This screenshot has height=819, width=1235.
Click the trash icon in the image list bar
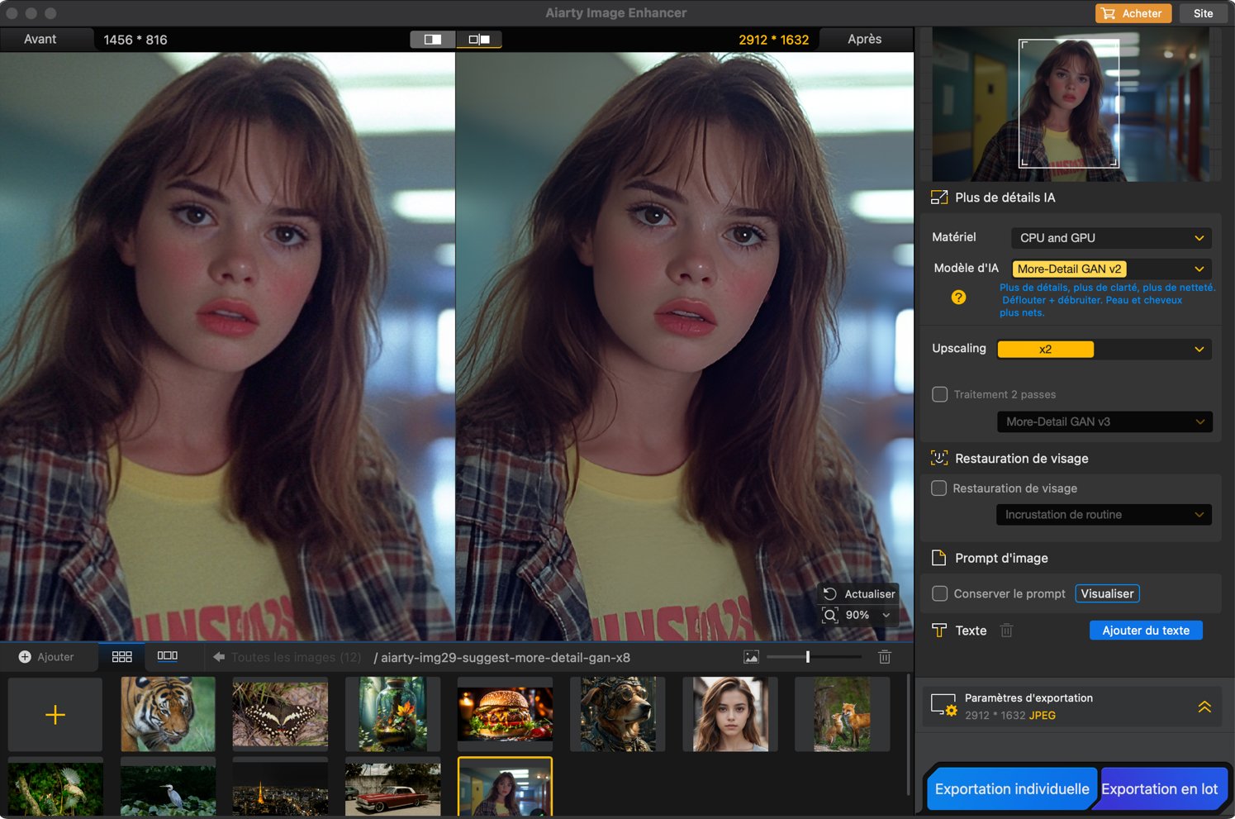click(884, 657)
